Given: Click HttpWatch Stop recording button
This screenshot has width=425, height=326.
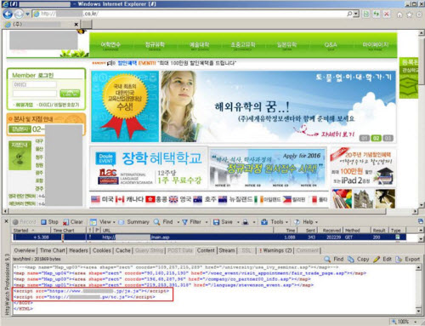Looking at the screenshot, I should click(x=49, y=222).
